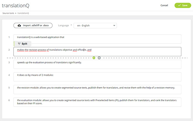Click the Split fork icon
Screen dimensions: 193x121
point(19,44)
